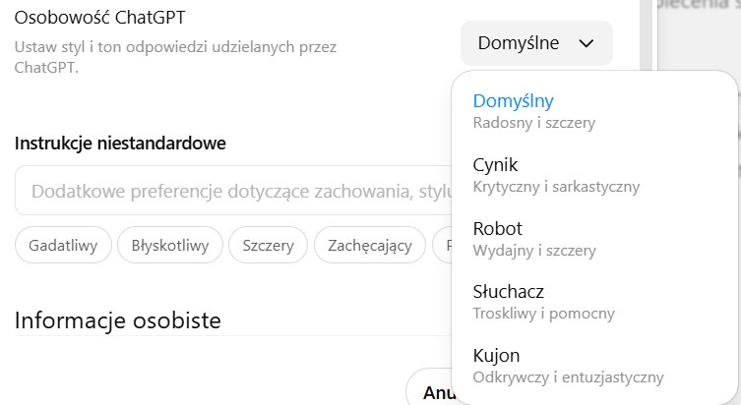This screenshot has width=741, height=405.
Task: Add the Błyskotliwy trait chip
Action: (170, 246)
